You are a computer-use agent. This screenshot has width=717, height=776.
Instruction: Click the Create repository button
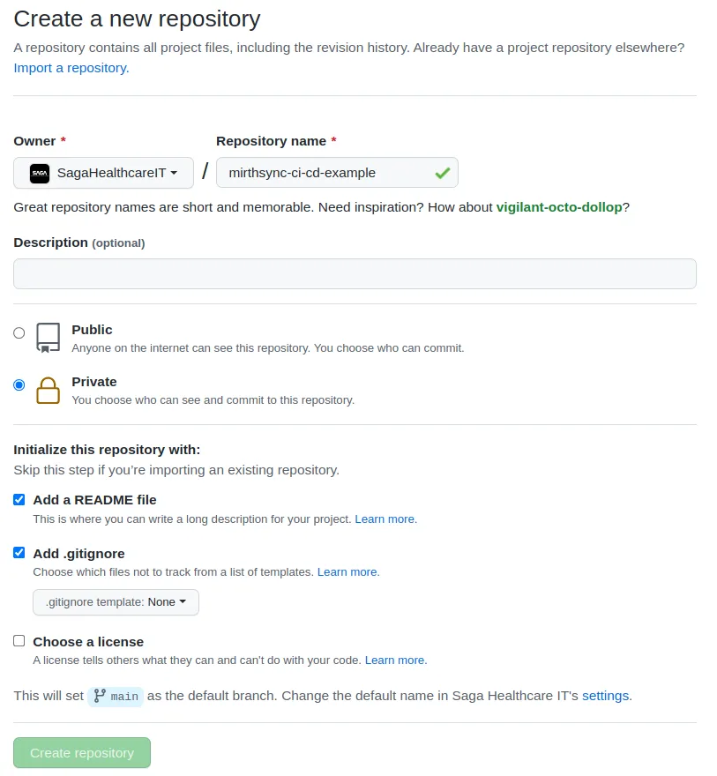pos(82,753)
